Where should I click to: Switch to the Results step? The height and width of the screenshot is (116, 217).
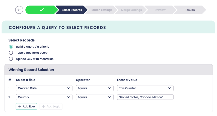(x=190, y=10)
